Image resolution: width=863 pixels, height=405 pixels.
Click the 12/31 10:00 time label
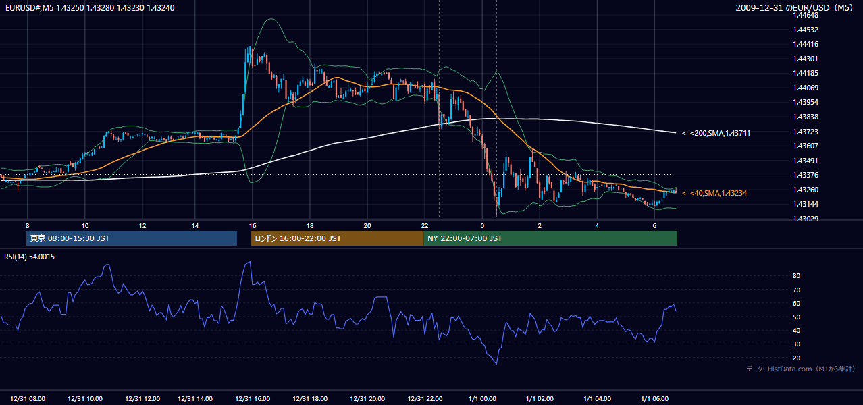[85, 399]
